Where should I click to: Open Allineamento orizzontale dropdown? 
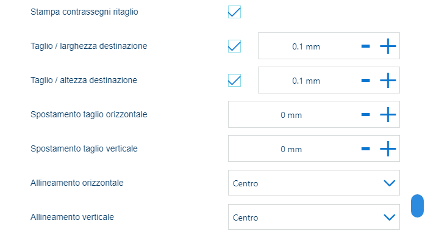click(x=314, y=183)
